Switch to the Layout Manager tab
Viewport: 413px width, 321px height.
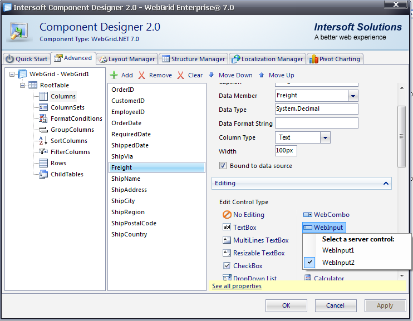tap(127, 59)
